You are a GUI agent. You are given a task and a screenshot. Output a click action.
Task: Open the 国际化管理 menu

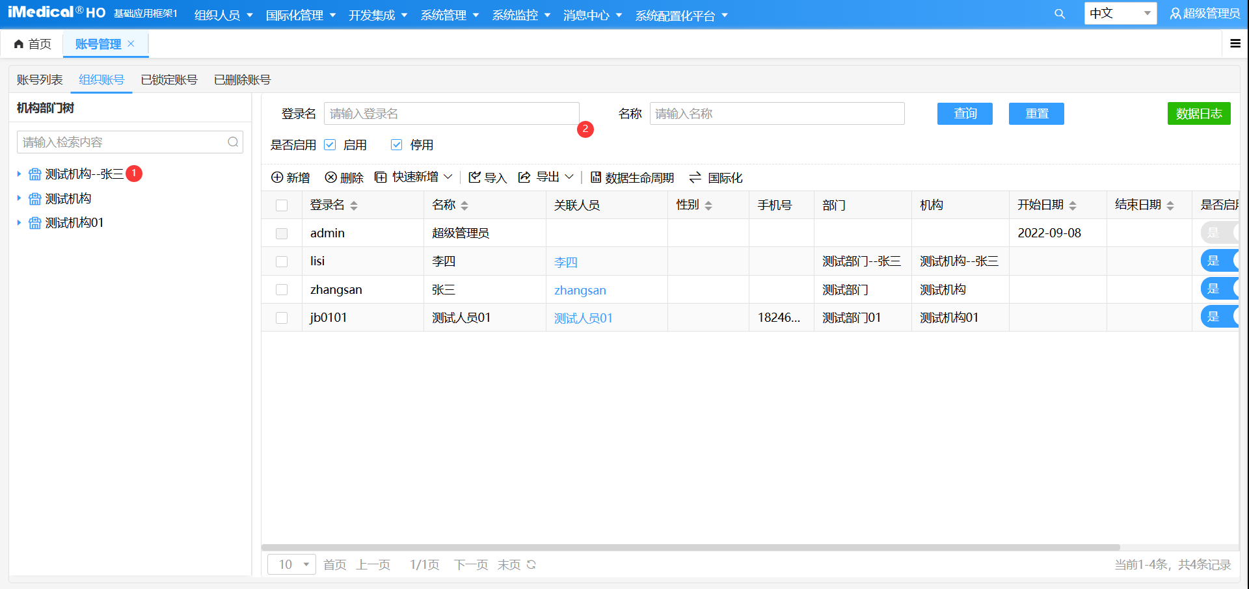point(301,15)
